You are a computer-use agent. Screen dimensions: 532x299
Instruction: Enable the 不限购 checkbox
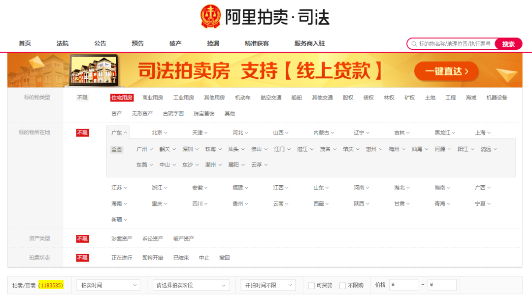click(x=342, y=286)
